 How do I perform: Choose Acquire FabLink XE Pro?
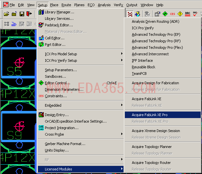[x=163, y=115]
